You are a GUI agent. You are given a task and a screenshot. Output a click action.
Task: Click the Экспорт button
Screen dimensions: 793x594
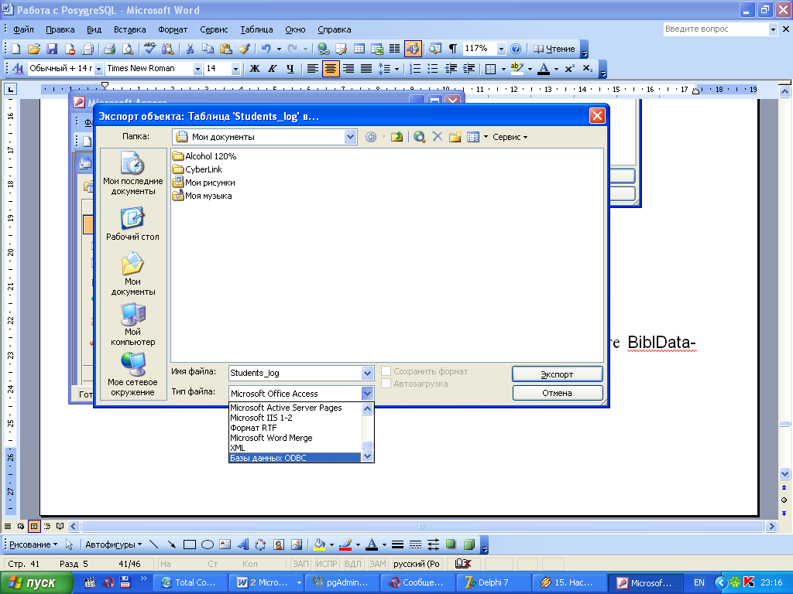pos(558,374)
